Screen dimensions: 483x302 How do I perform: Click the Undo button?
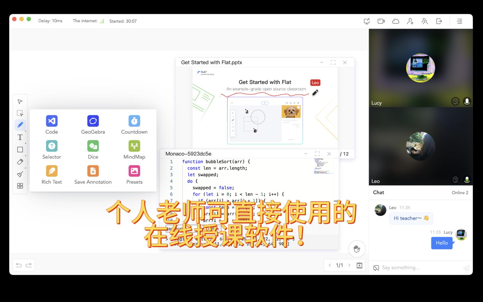pyautogui.click(x=18, y=265)
